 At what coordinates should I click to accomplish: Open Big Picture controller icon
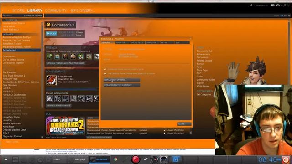click(278, 5)
